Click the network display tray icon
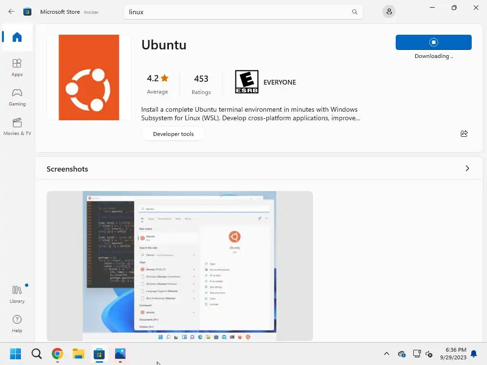487x365 pixels. pyautogui.click(x=417, y=354)
